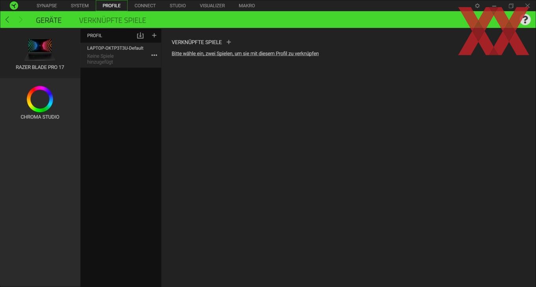Add a linked game via the plus next to VERKNÜPFTE SPIELE
The width and height of the screenshot is (536, 287).
point(229,42)
